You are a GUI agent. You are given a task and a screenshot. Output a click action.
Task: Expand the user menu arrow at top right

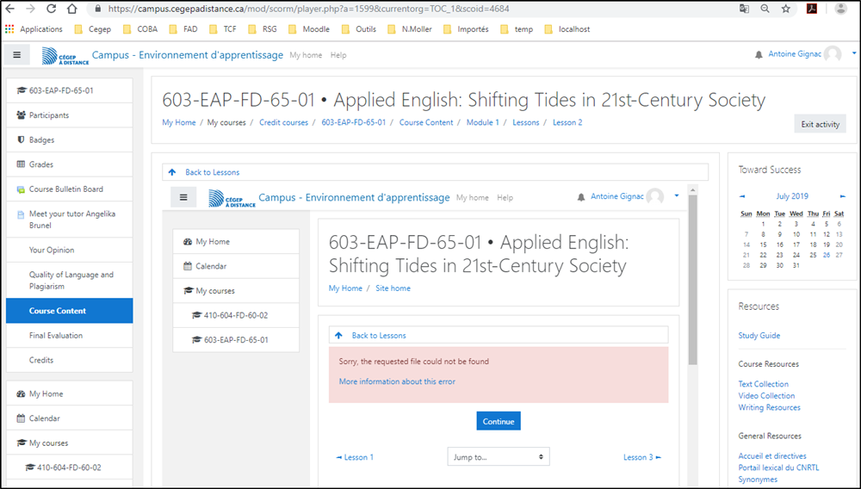click(854, 53)
